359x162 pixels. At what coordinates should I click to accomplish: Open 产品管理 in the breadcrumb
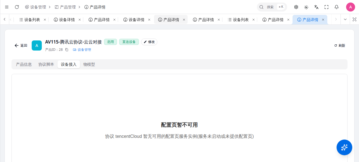pos(65,7)
